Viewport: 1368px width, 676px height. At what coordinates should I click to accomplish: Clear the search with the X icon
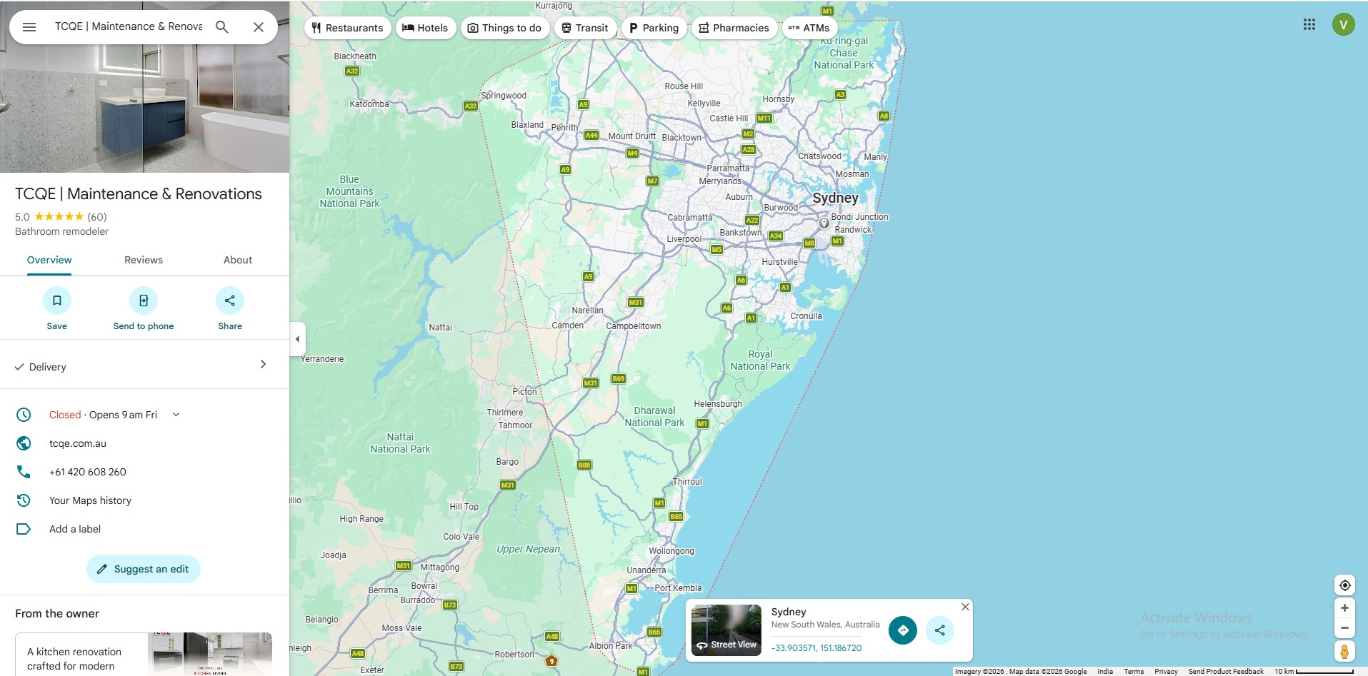tap(259, 27)
